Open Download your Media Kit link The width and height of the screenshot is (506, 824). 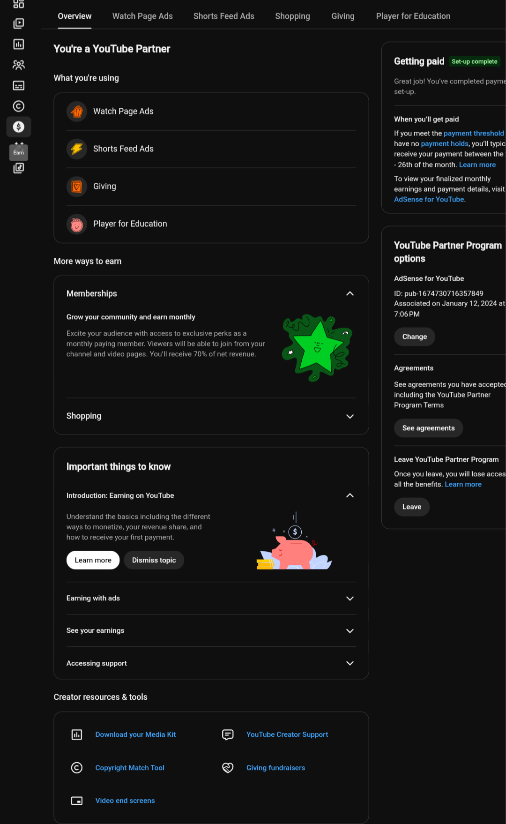pos(135,734)
